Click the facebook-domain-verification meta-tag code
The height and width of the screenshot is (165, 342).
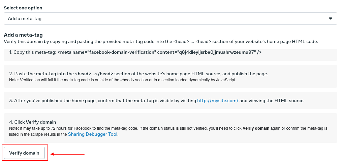coord(160,52)
